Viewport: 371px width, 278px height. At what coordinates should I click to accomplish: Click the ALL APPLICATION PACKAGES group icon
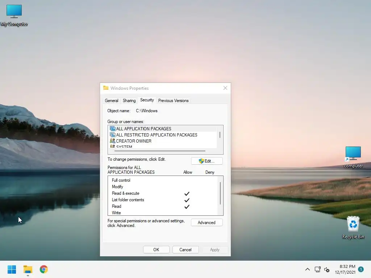click(113, 129)
